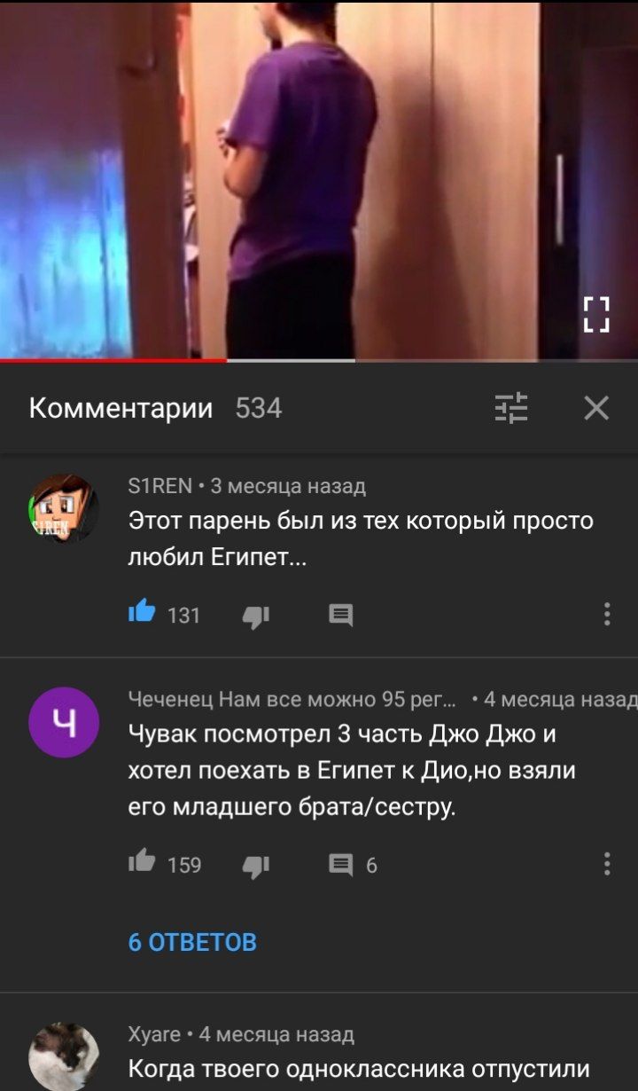Open the purple Ч profile avatar

point(64,722)
